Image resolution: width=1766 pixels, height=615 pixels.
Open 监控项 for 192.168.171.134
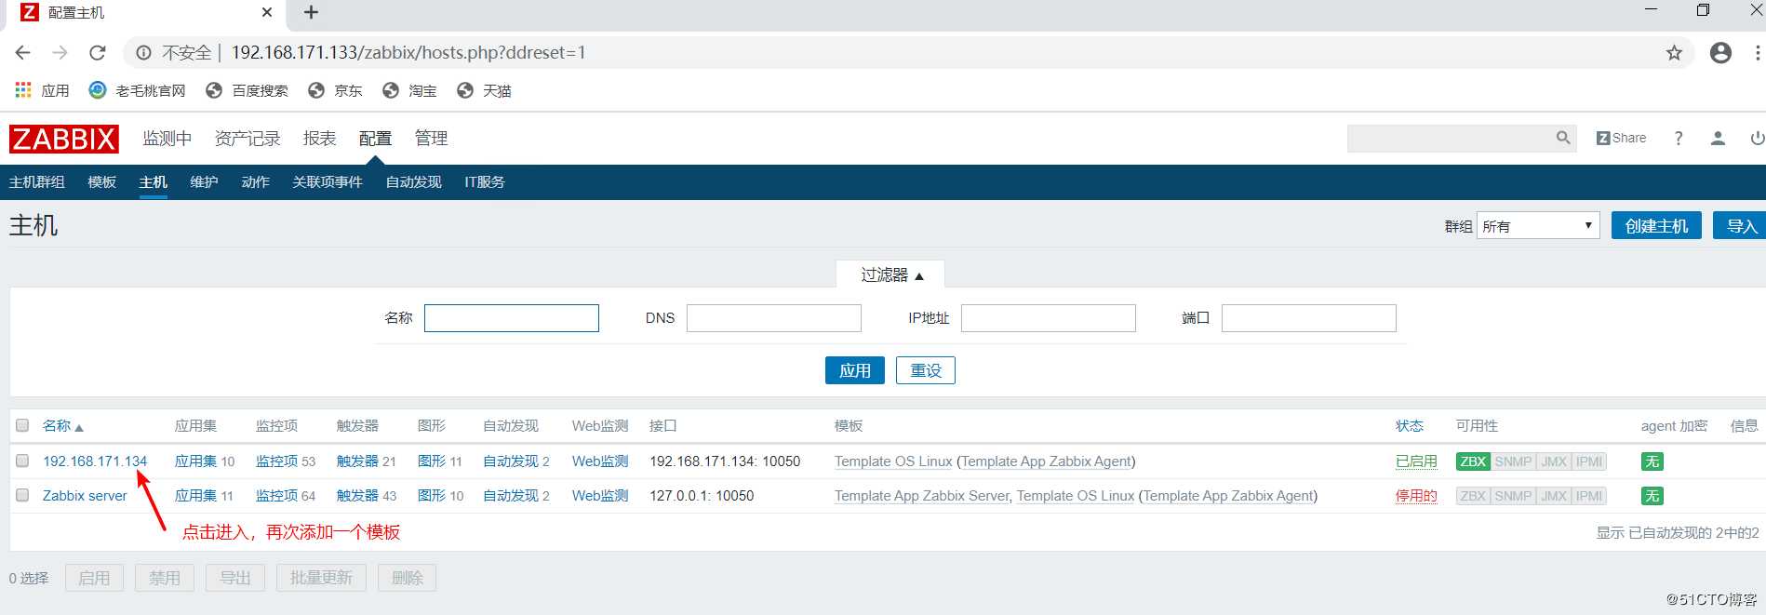(x=276, y=461)
